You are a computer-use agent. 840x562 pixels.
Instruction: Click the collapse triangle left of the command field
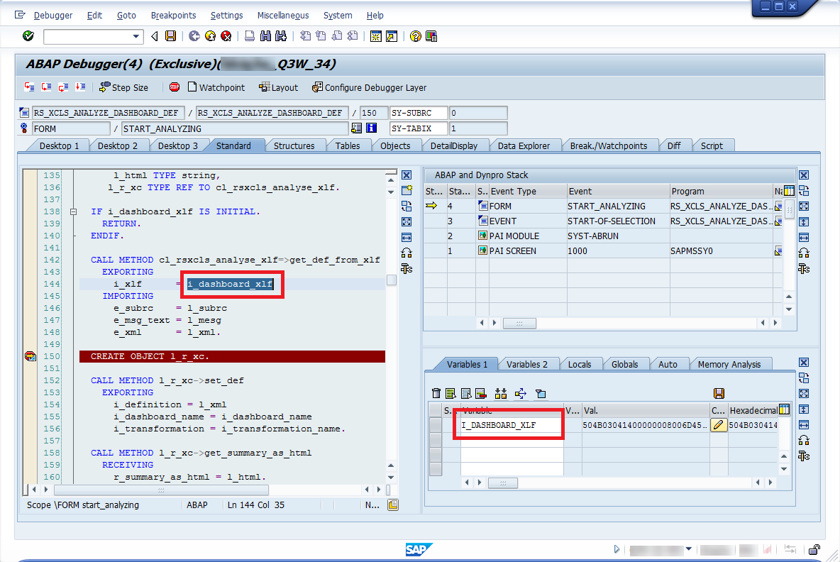tap(154, 36)
